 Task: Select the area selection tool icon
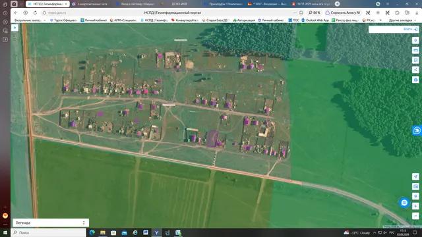point(415,60)
